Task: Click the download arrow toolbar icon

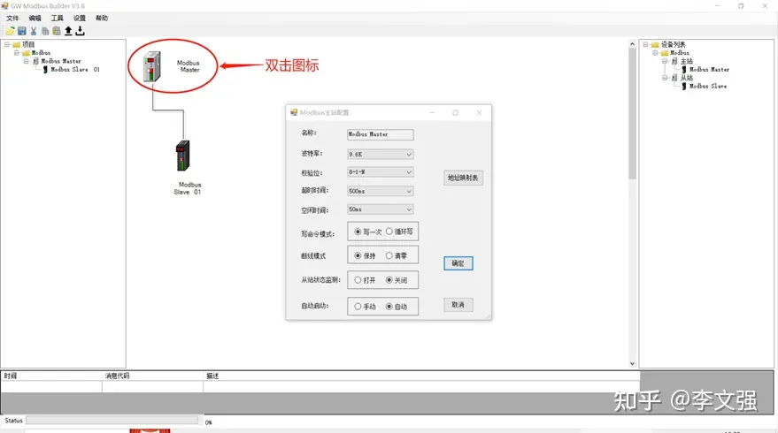Action: (80, 31)
